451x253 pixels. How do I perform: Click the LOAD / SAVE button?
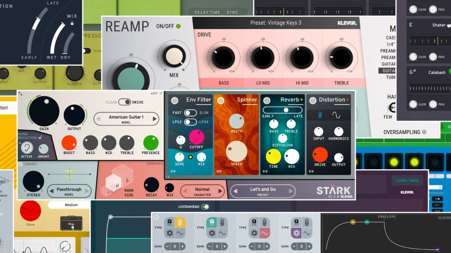(x=407, y=181)
